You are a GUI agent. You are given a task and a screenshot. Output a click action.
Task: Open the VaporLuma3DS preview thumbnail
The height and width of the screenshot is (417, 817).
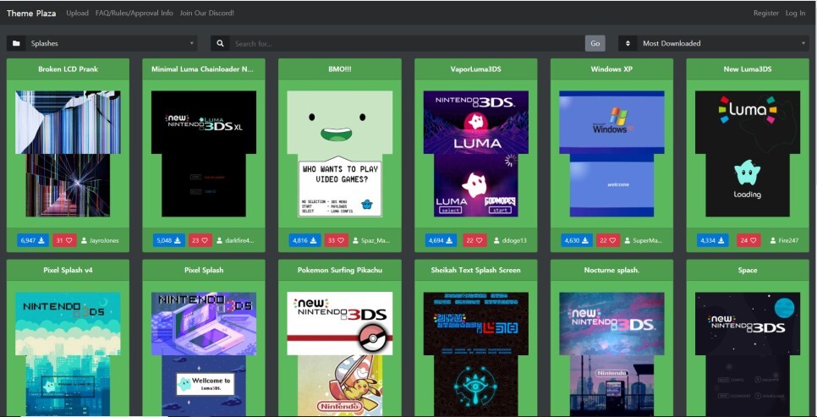pos(475,154)
